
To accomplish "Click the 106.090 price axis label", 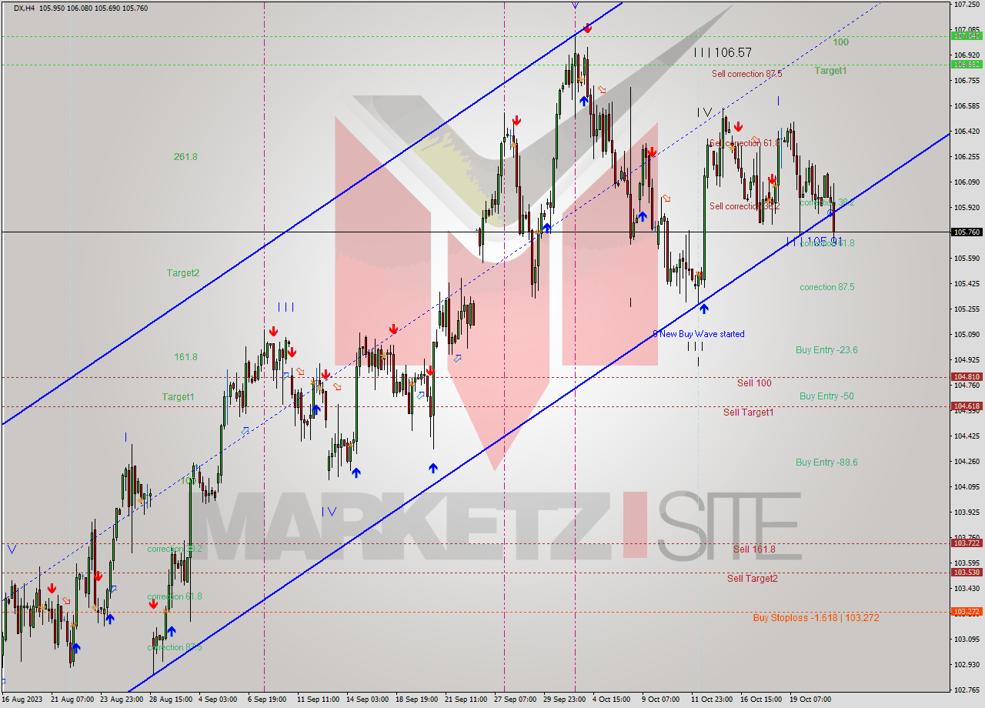I will click(x=967, y=182).
